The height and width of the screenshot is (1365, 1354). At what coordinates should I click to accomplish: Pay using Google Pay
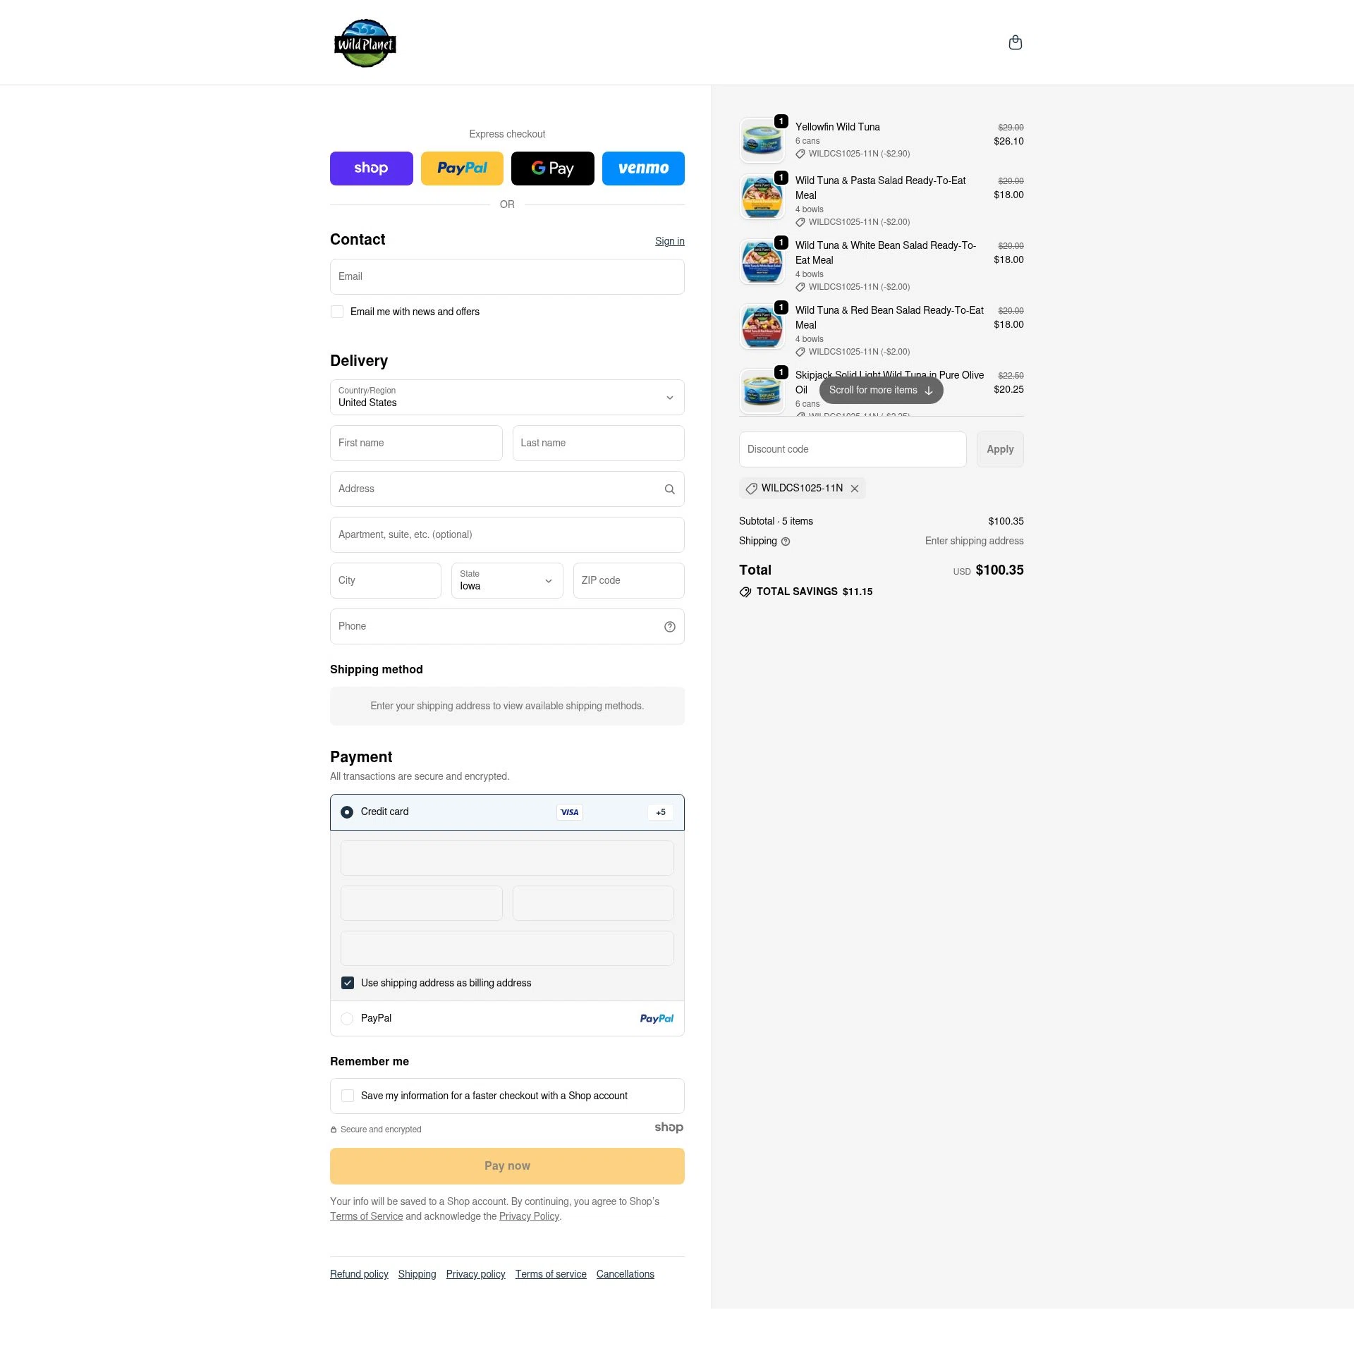(552, 168)
